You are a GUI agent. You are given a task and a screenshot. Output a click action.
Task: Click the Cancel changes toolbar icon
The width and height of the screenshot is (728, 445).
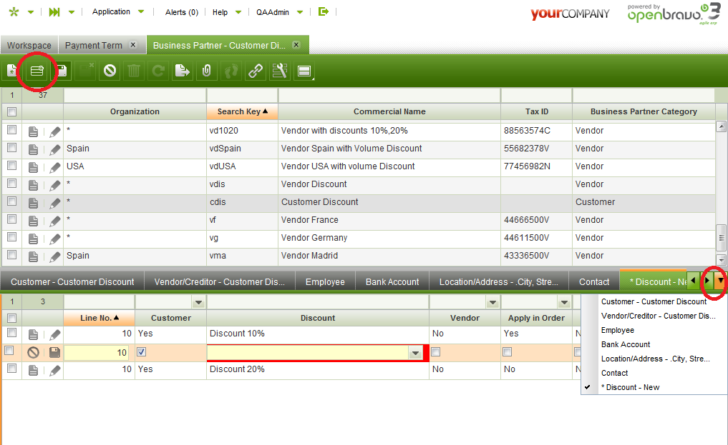pos(110,71)
